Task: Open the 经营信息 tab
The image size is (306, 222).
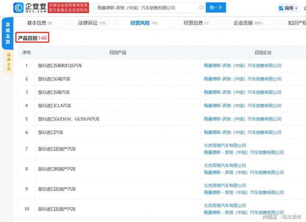Action: [x=196, y=23]
